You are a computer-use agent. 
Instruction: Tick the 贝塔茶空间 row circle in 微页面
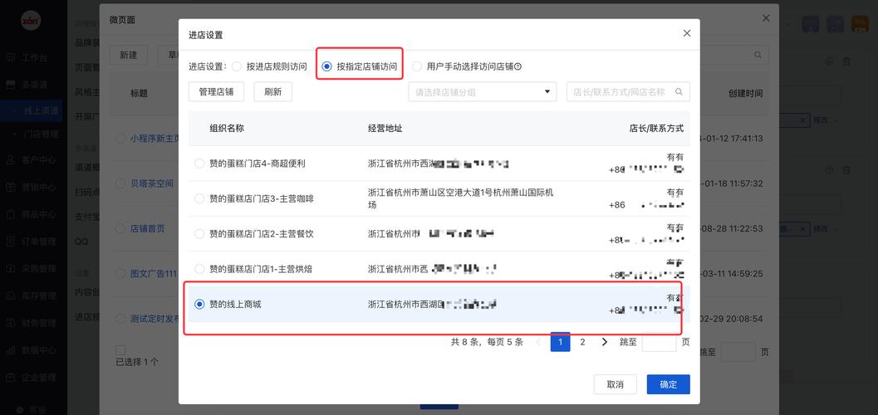(120, 183)
